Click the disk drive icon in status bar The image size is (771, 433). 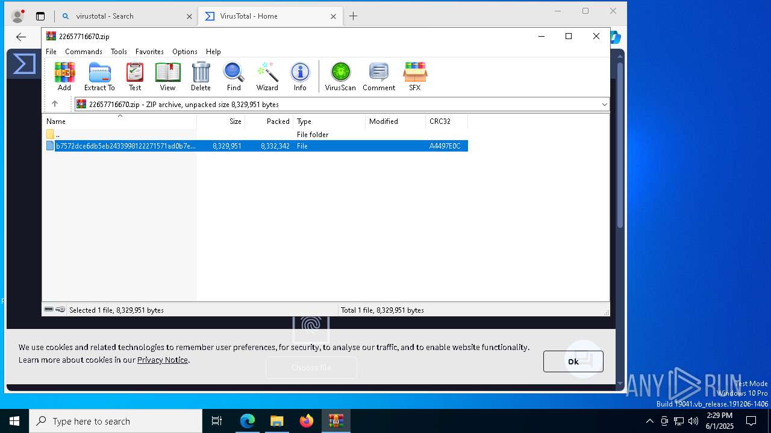tap(49, 310)
